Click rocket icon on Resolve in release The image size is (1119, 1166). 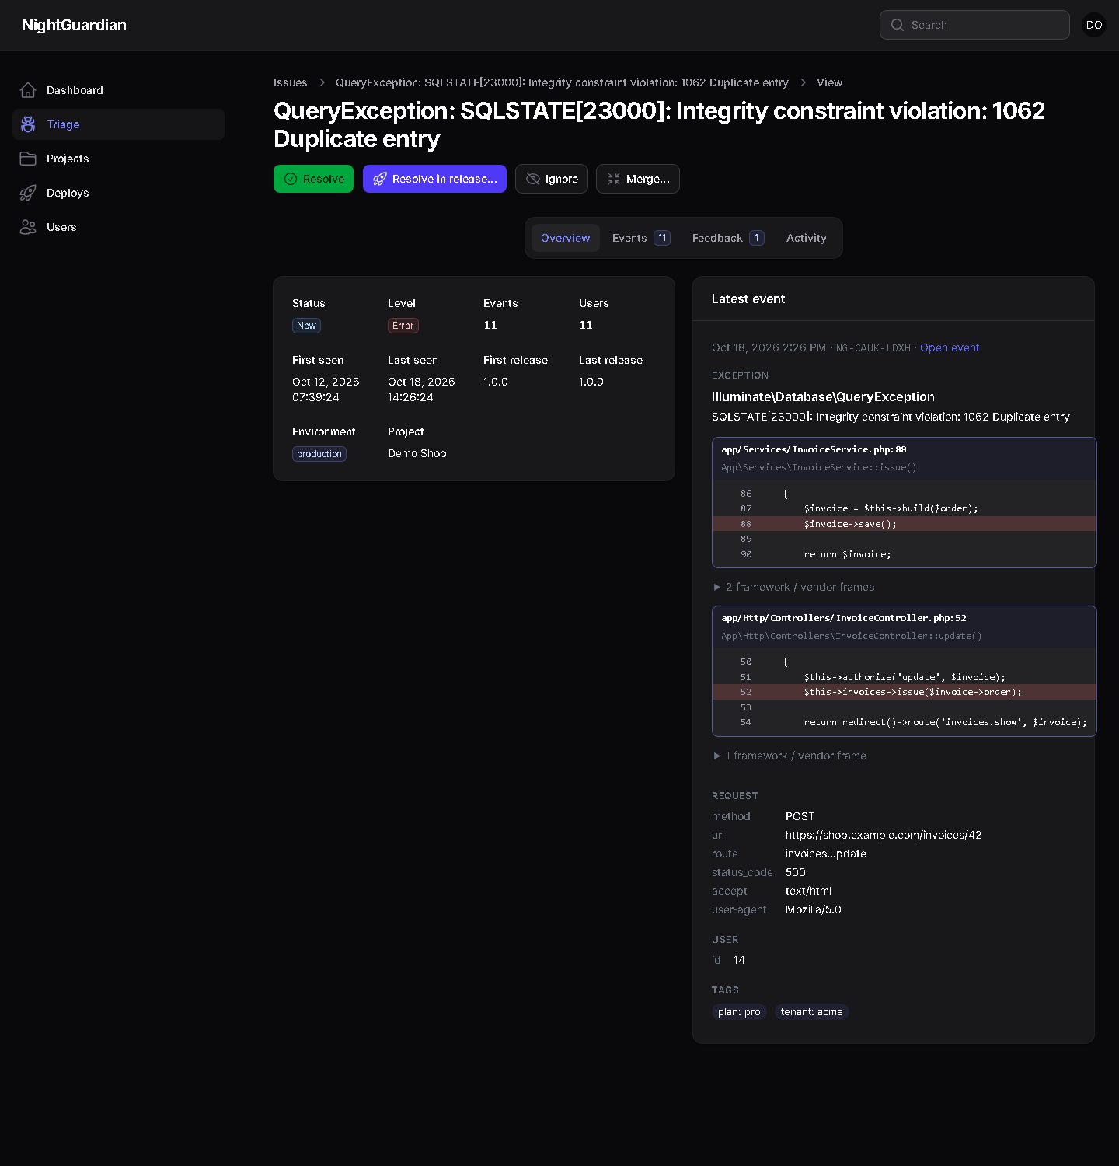coord(380,179)
